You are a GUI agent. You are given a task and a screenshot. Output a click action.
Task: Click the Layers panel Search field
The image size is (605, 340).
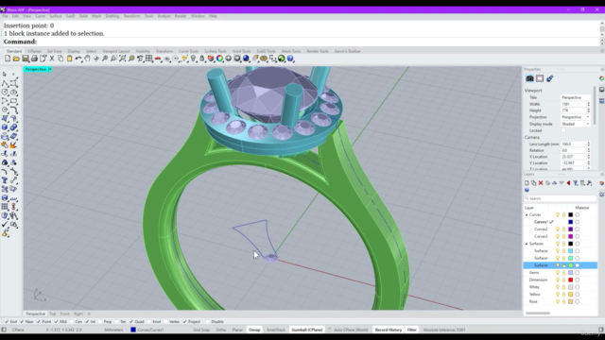[560, 198]
